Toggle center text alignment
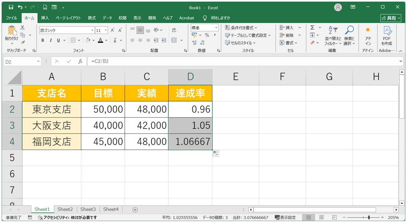This screenshot has height=223, width=407. click(x=140, y=40)
